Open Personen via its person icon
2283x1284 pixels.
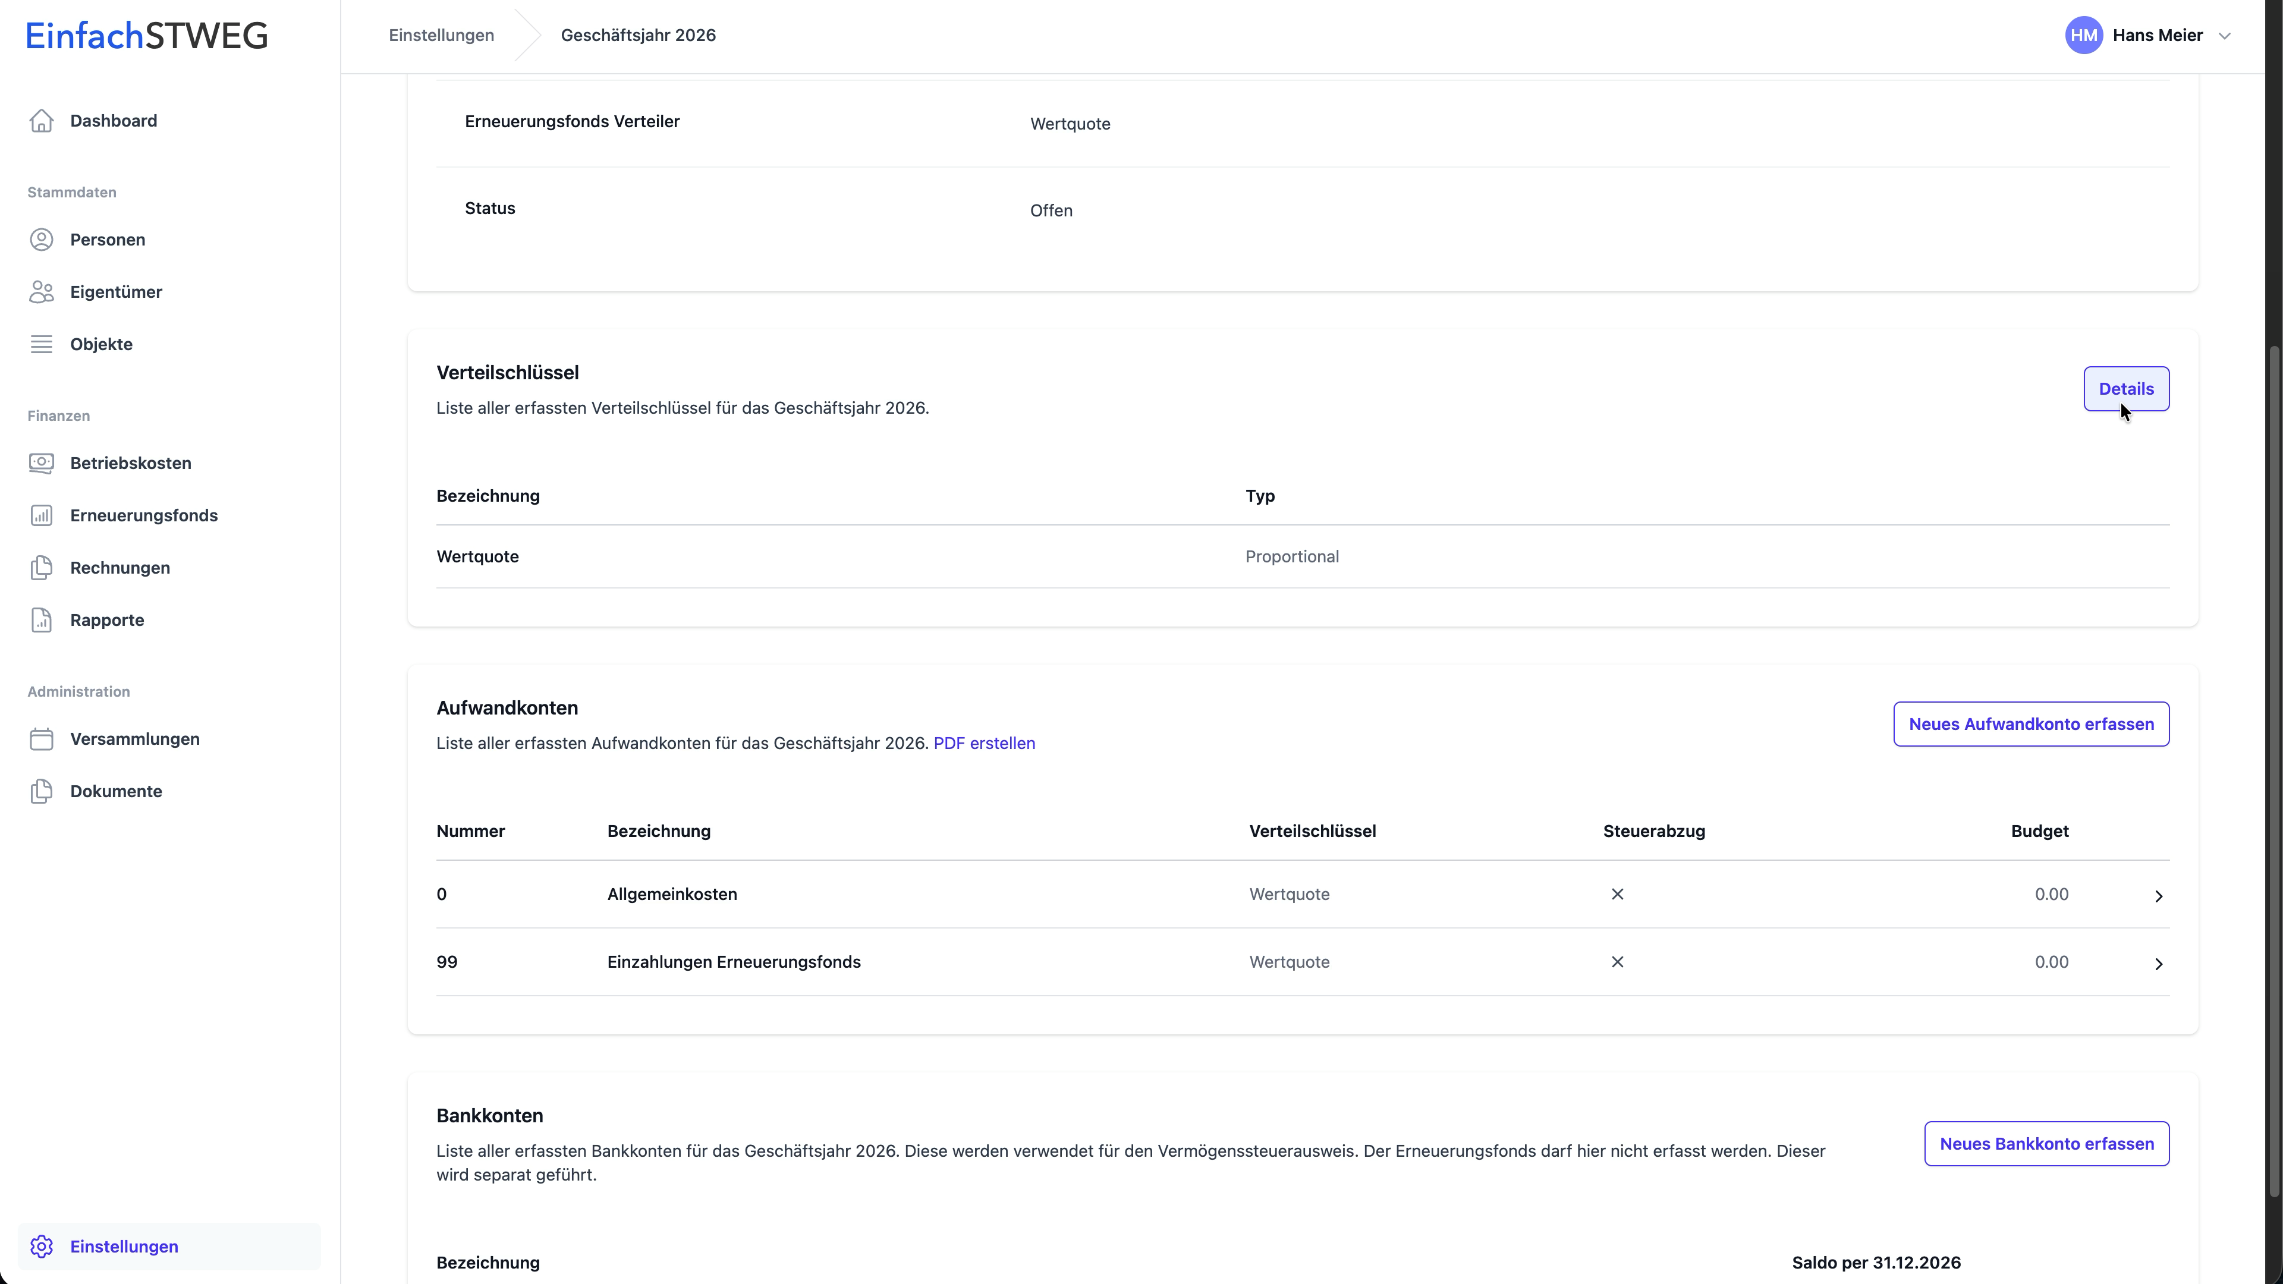click(x=42, y=240)
